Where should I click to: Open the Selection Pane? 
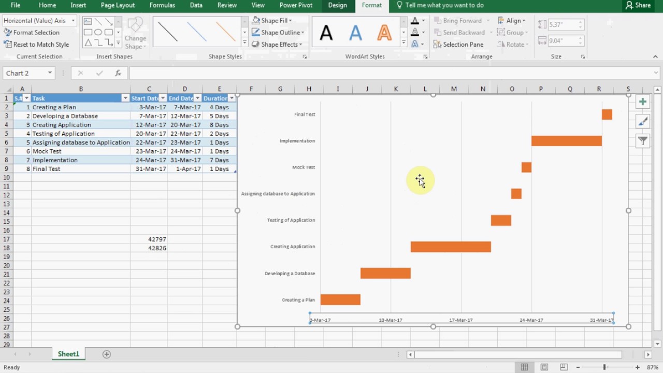tap(458, 44)
